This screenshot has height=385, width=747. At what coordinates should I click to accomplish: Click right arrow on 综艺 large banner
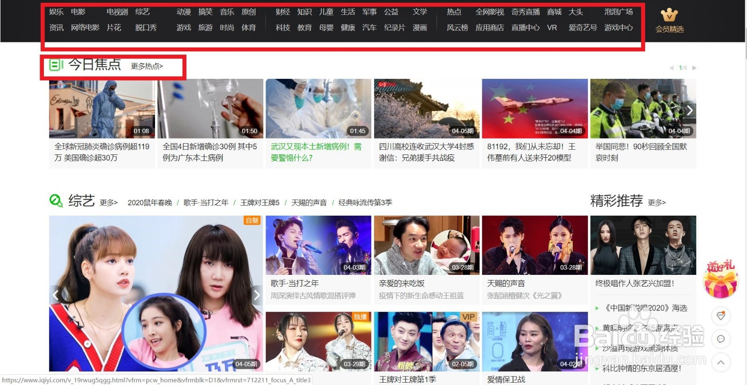pyautogui.click(x=257, y=294)
